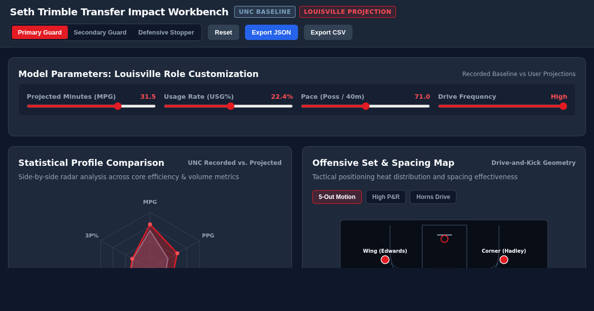Click the High drive frequency value
This screenshot has width=594, height=311.
559,97
